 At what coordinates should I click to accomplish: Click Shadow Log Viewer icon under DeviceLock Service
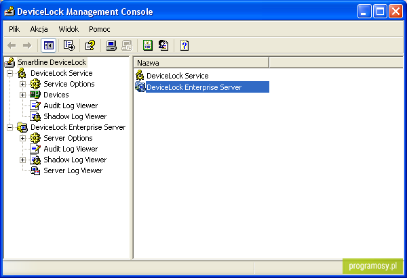tap(35, 116)
